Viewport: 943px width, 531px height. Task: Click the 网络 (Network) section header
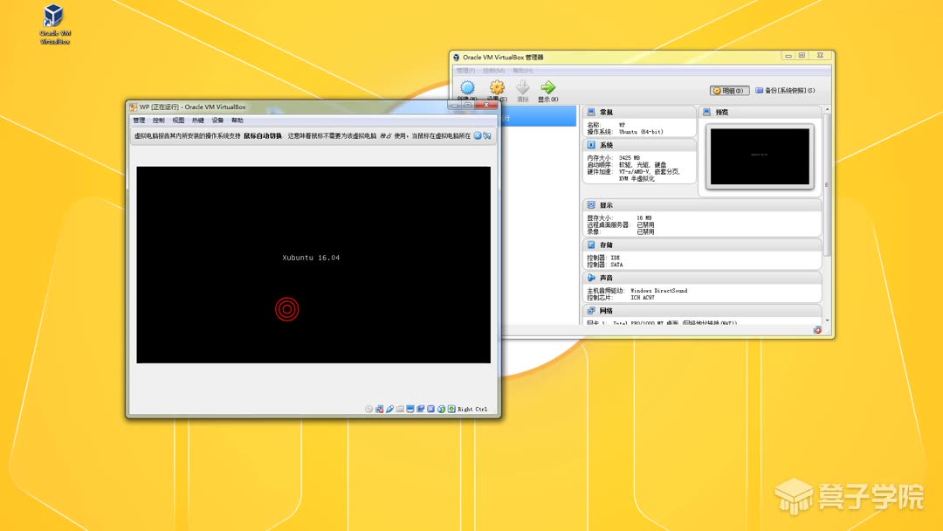tap(602, 310)
